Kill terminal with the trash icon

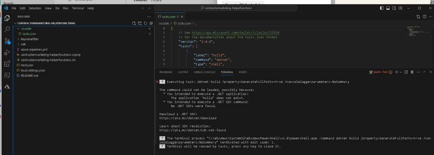(412, 72)
